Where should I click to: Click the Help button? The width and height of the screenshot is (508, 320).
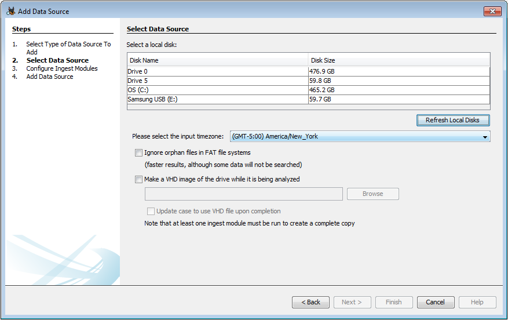click(x=477, y=302)
